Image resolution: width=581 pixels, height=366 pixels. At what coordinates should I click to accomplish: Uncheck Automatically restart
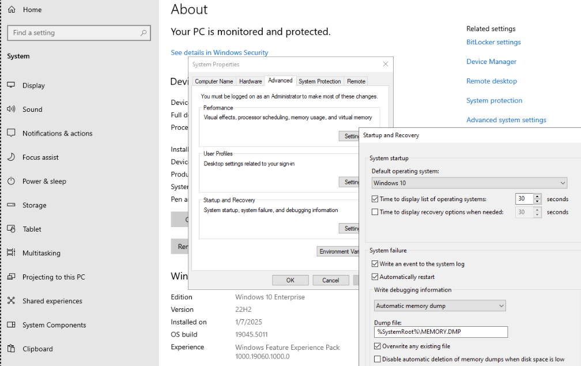(375, 277)
